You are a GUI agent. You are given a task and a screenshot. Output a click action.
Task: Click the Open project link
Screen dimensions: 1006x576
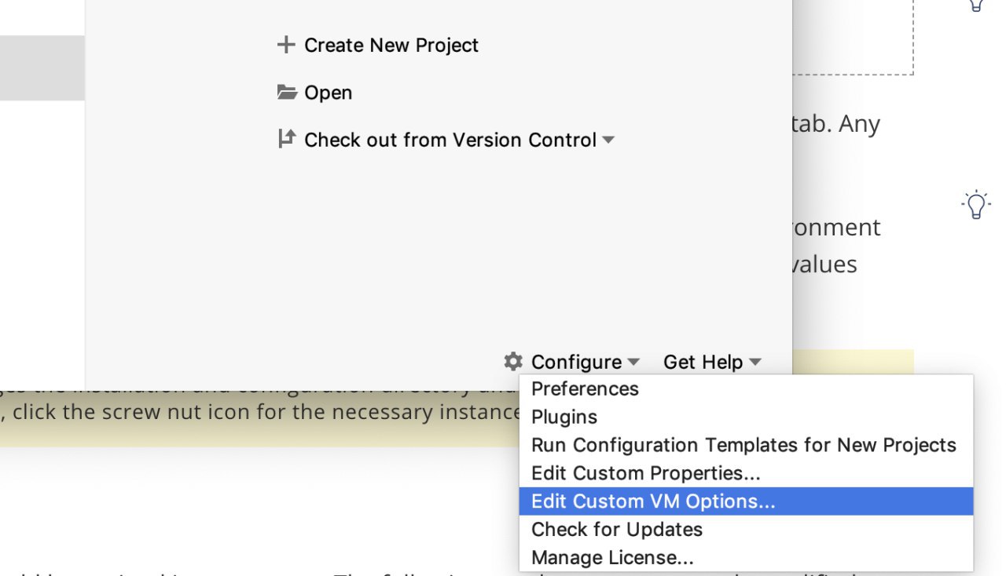click(328, 93)
